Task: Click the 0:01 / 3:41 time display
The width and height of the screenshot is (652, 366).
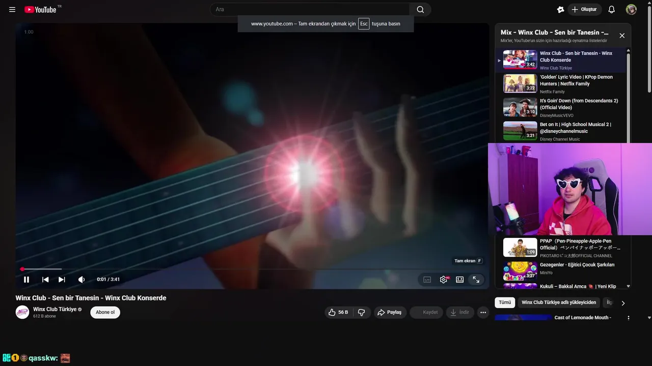Action: click(x=108, y=280)
